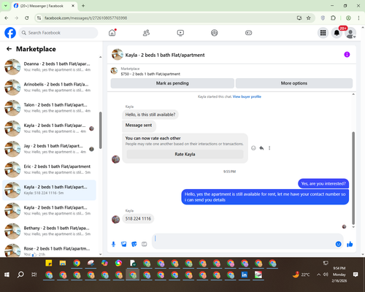Screen dimensions: 365x292
Task: Open more options dots beside rate message
Action: [x=269, y=148]
